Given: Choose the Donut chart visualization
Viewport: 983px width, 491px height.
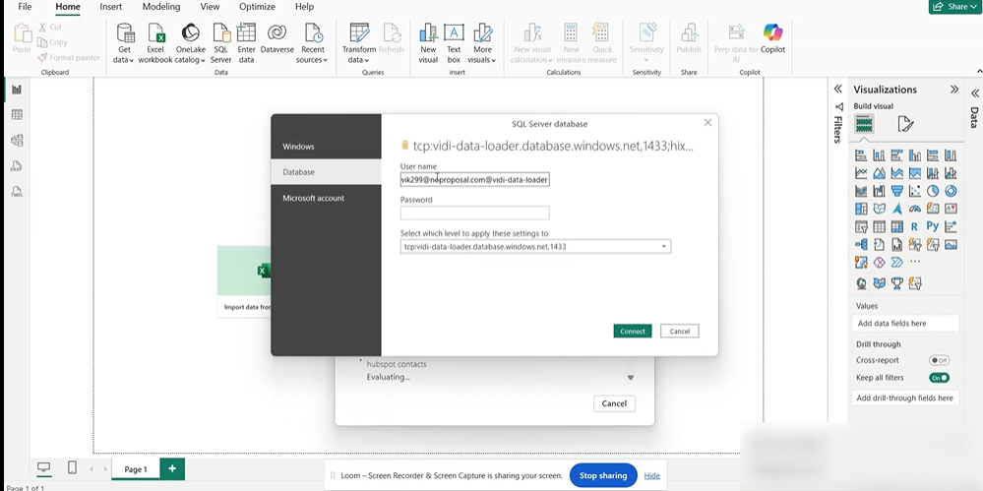Looking at the screenshot, I should (x=952, y=191).
